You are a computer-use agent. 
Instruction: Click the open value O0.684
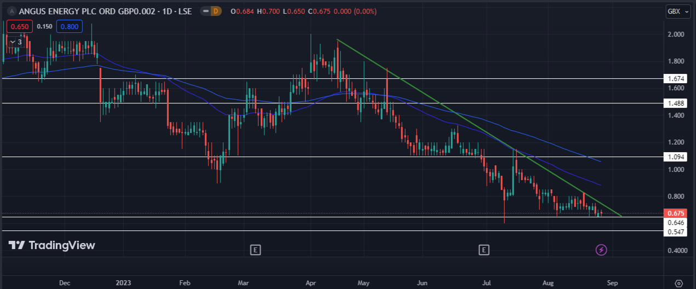[x=242, y=11]
